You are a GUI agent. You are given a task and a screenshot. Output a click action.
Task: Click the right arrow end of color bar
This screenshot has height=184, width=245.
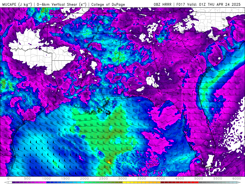pos(239,182)
